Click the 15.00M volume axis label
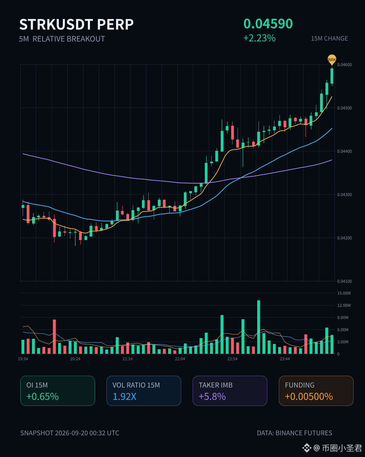 344,293
